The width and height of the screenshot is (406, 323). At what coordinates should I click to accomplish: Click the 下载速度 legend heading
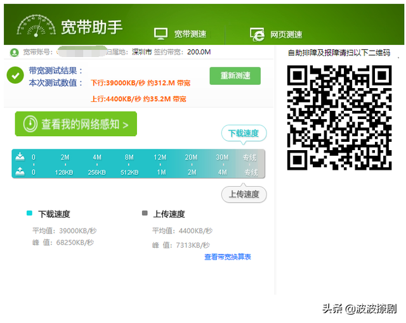coord(54,214)
